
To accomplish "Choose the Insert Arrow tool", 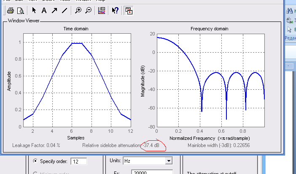I will coord(54,10).
